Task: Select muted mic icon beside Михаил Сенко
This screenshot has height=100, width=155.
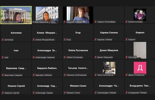Action: click(64, 93)
